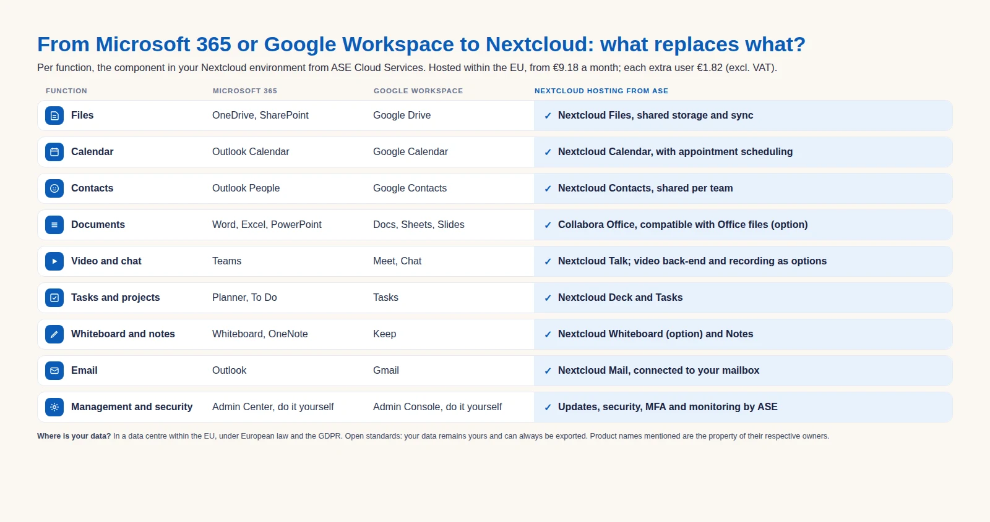Click the checkmark beside Collabora Office
990x522 pixels.
coord(548,225)
